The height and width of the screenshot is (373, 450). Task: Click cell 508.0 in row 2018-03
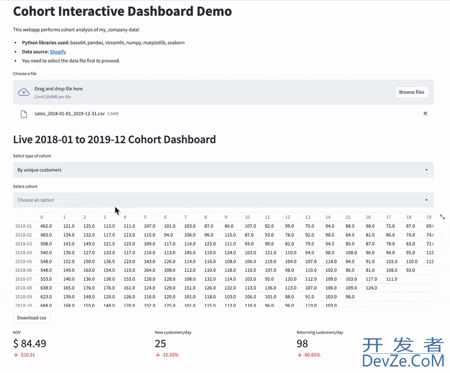46,244
